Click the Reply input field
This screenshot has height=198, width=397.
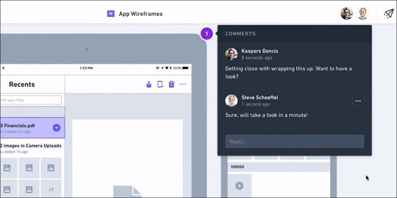click(x=294, y=142)
